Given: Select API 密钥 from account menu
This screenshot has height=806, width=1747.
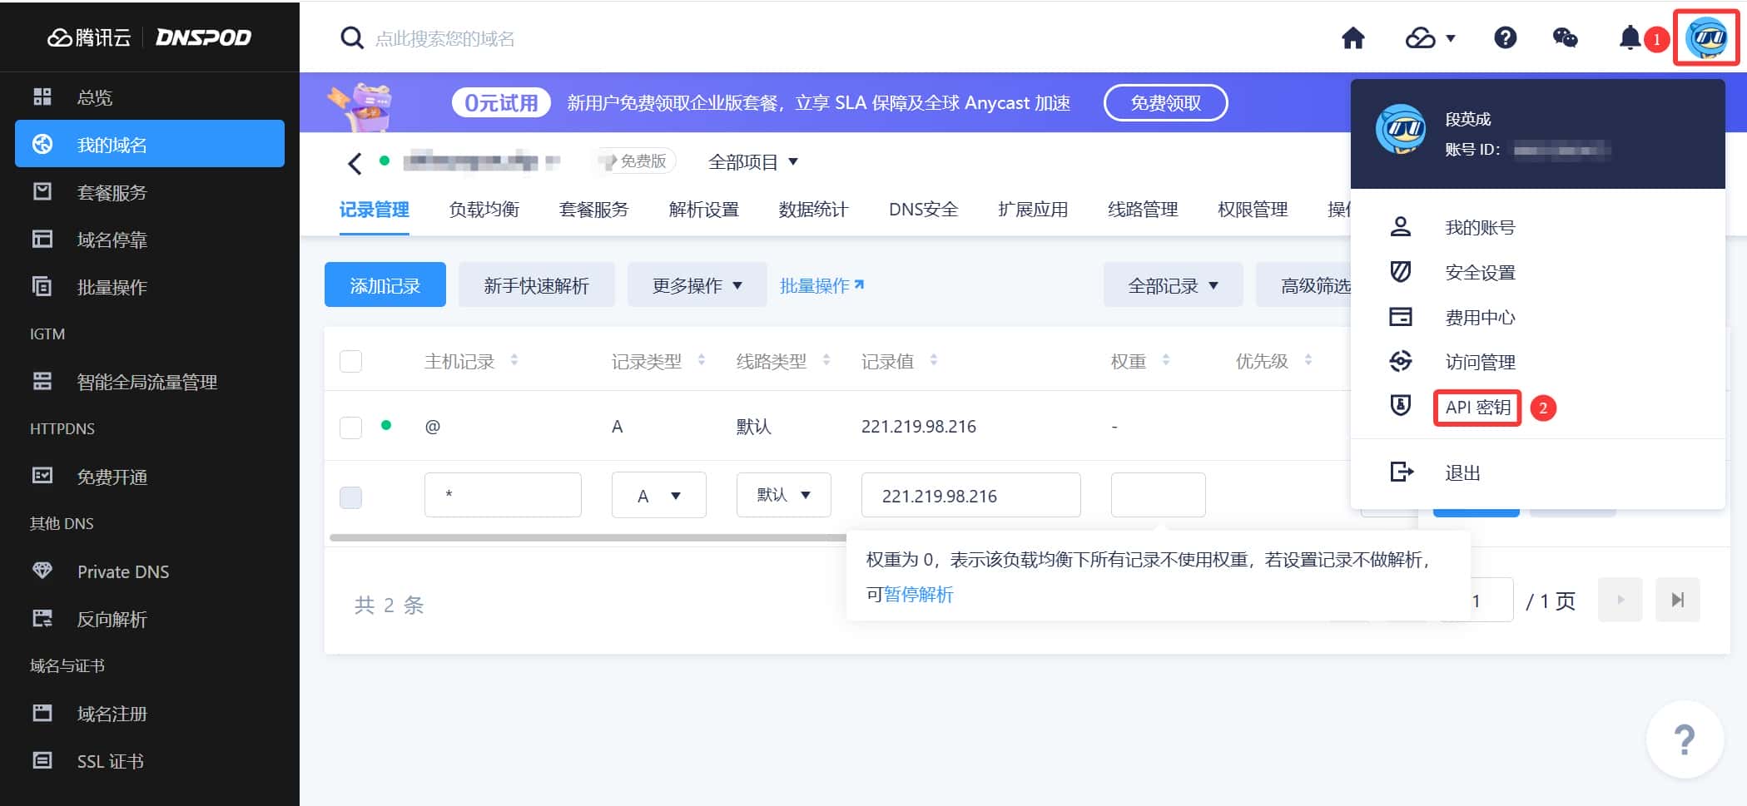Looking at the screenshot, I should pos(1477,408).
